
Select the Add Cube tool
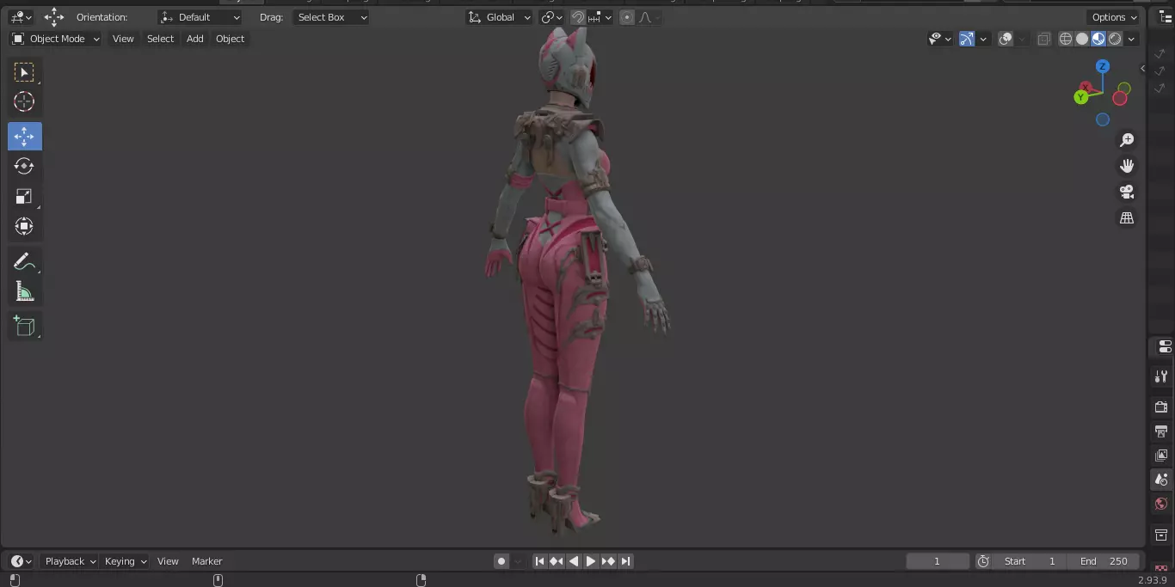coord(24,326)
